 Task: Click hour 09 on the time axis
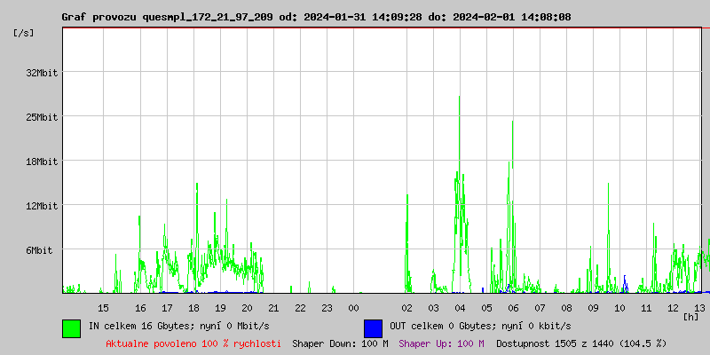coord(593,308)
